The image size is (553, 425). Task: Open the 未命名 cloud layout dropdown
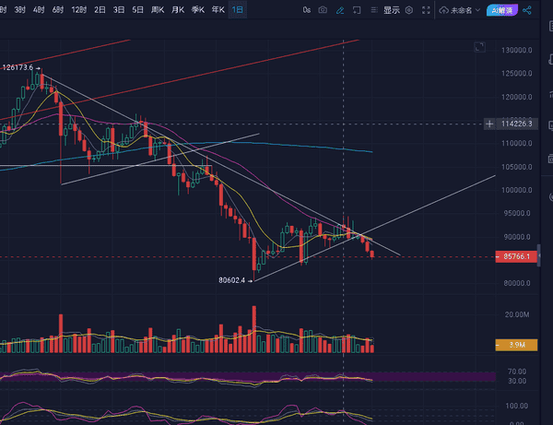click(462, 10)
